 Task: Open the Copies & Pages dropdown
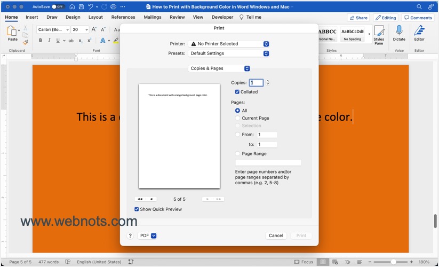coord(219,68)
